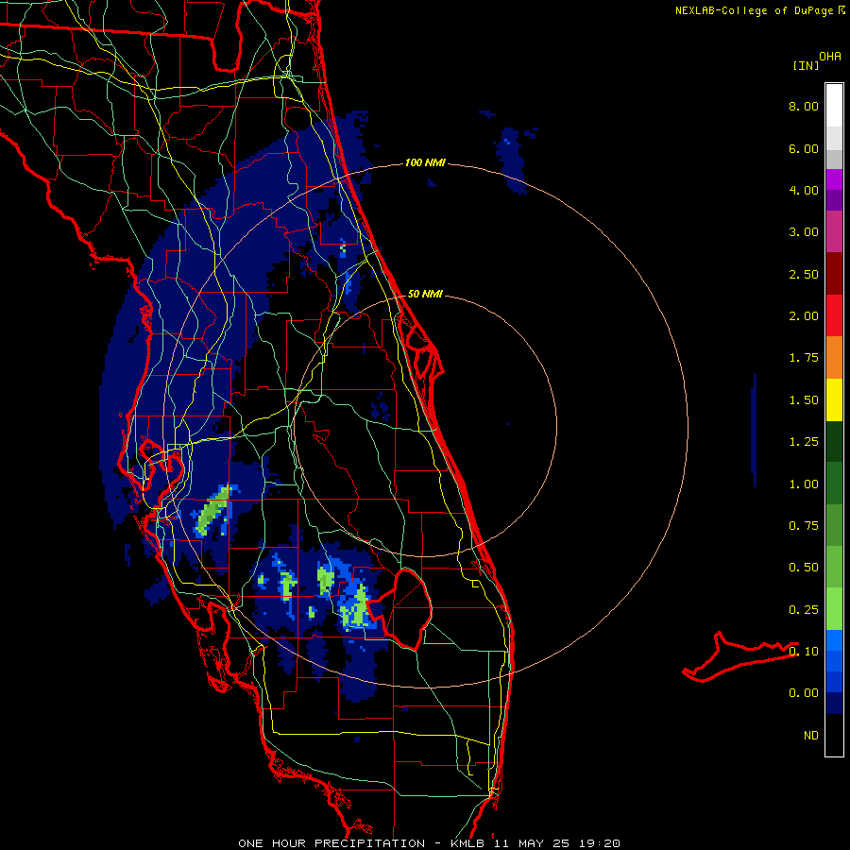Click the 8.00 legend value
The width and height of the screenshot is (850, 850).
click(804, 106)
